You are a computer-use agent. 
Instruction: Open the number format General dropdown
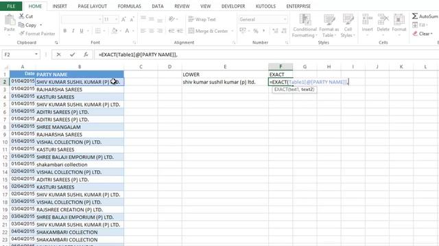pyautogui.click(x=285, y=19)
